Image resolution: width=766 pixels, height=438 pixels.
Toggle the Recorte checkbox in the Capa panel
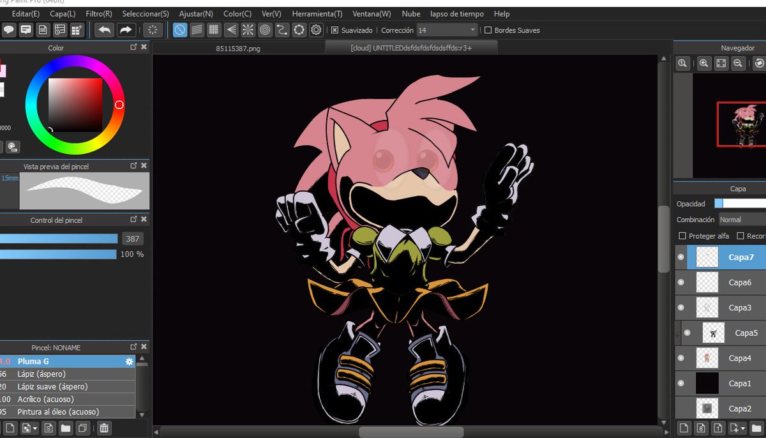(x=740, y=236)
